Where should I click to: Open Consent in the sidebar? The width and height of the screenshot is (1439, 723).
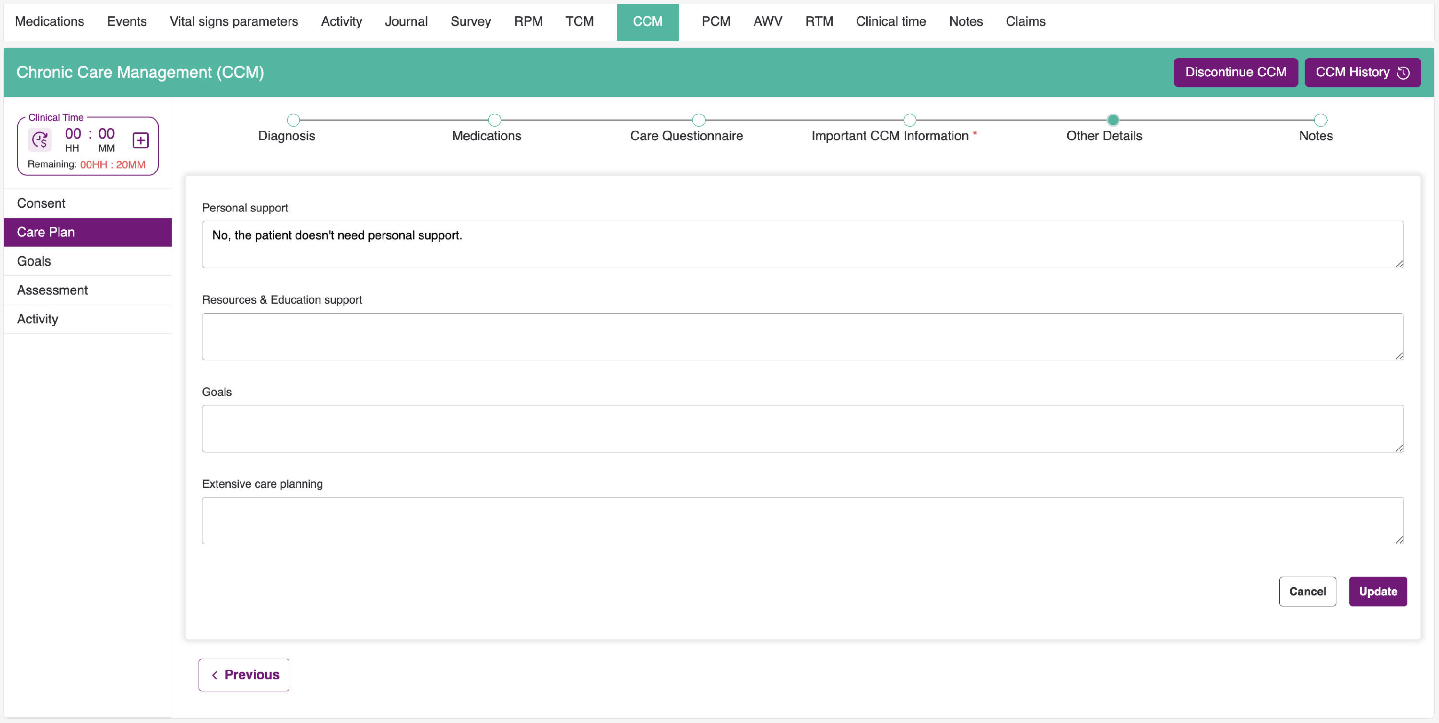click(x=41, y=203)
